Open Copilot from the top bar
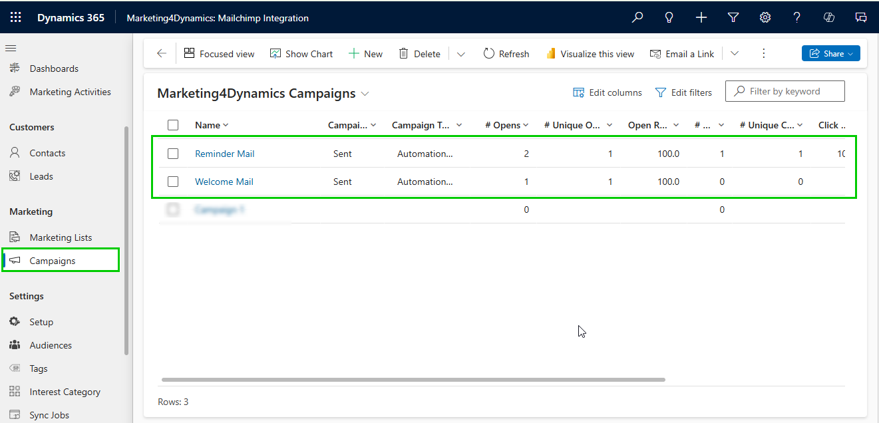The width and height of the screenshot is (879, 423). pyautogui.click(x=828, y=17)
